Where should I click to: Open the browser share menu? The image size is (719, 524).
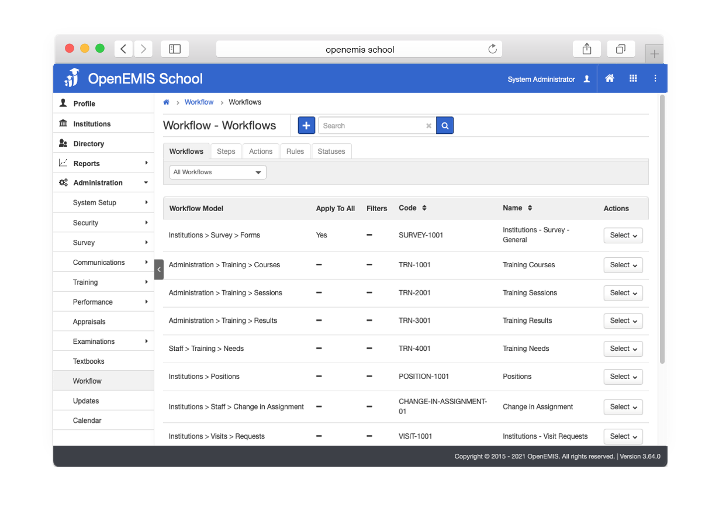pos(587,49)
